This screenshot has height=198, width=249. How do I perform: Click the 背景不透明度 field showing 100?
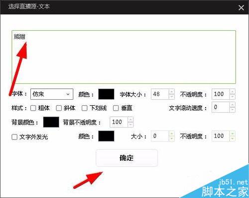tap(119, 122)
